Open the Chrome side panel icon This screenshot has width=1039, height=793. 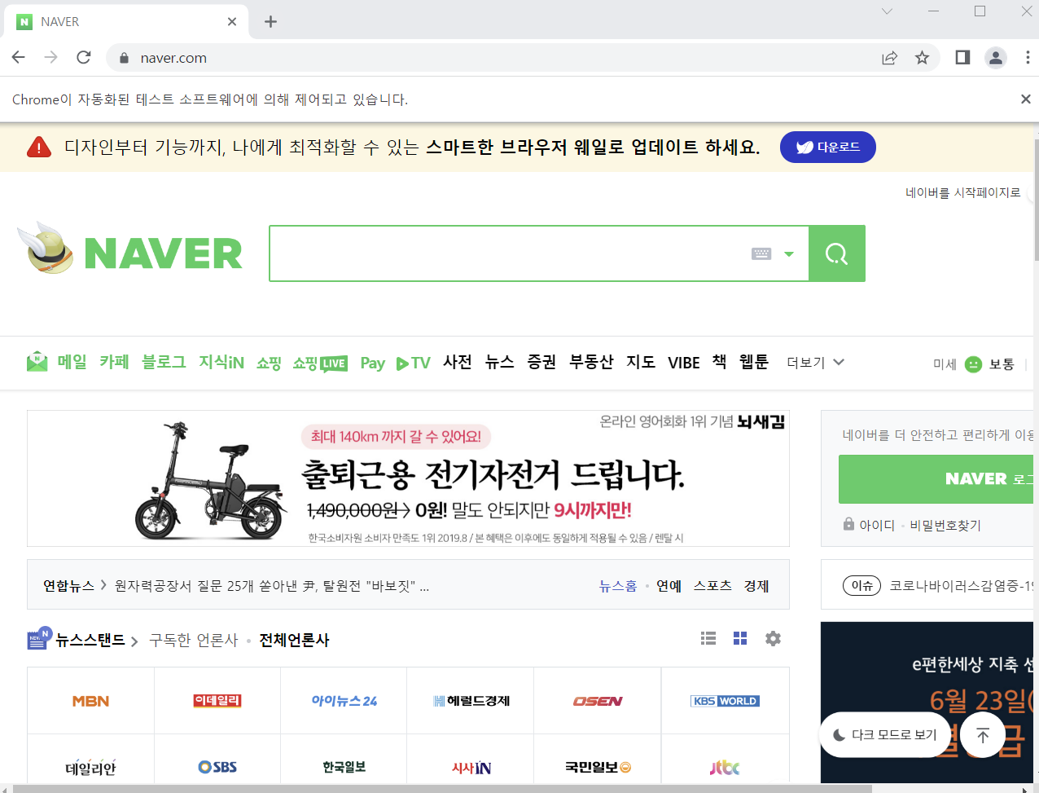(962, 57)
